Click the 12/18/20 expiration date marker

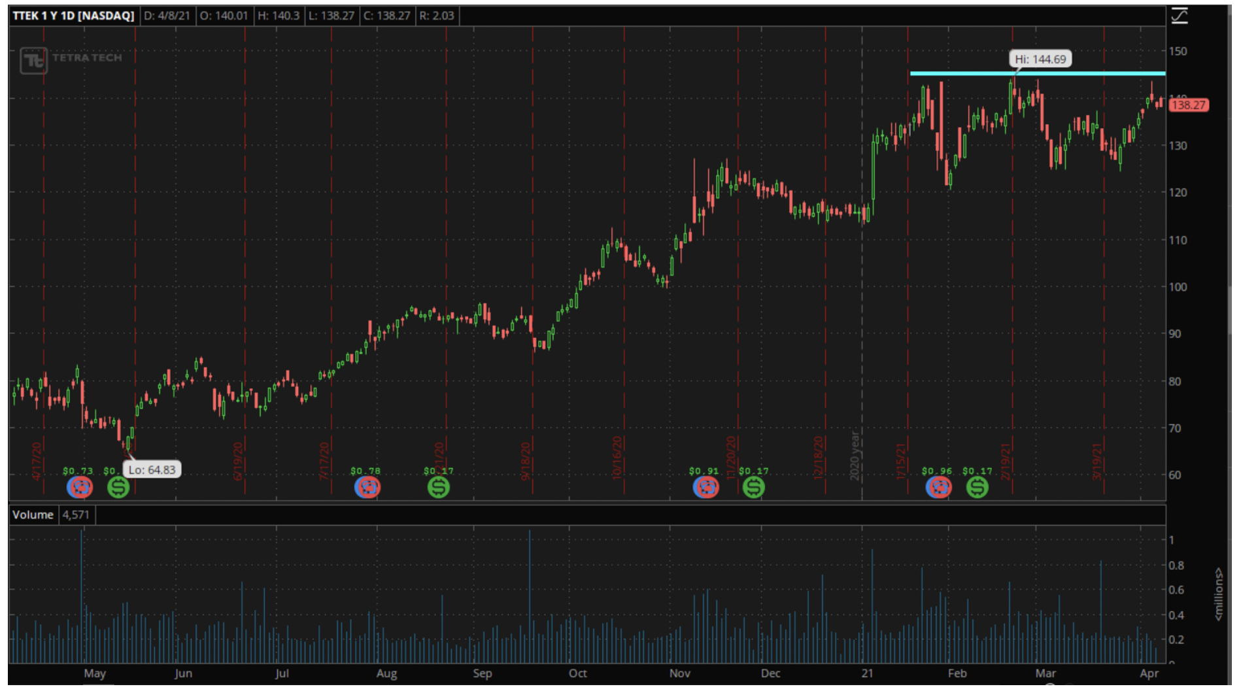tap(818, 458)
